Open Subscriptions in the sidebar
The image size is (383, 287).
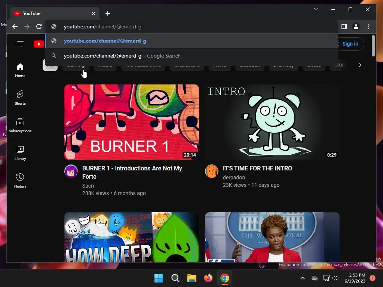tap(20, 126)
